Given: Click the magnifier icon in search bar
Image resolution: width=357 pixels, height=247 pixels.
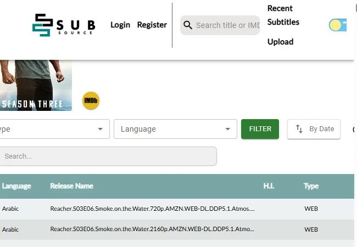Looking at the screenshot, I should 188,25.
